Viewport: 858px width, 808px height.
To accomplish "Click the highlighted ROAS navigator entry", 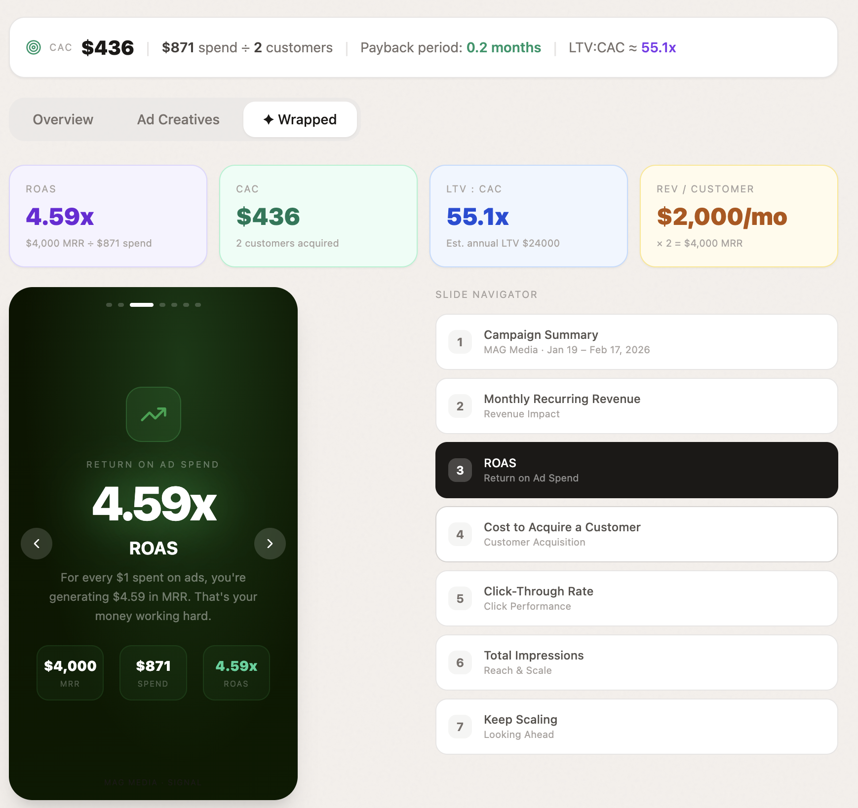I will [636, 470].
